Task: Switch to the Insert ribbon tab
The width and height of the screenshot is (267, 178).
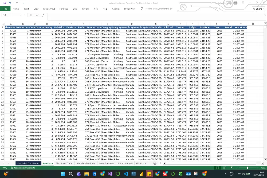Action: (x=26, y=9)
